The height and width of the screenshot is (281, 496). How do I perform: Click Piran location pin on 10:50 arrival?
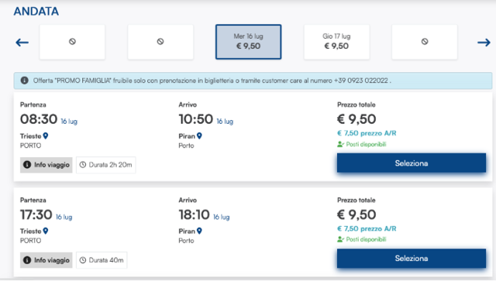(x=199, y=136)
